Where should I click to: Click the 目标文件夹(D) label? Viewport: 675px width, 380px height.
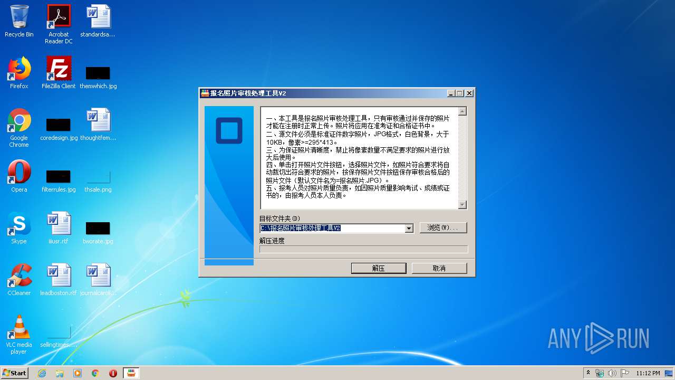pyautogui.click(x=279, y=218)
